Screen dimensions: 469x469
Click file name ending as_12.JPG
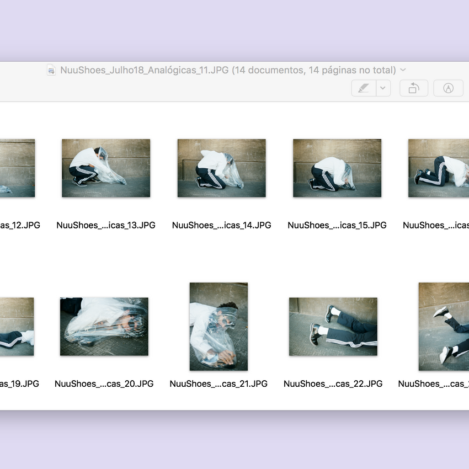point(20,225)
